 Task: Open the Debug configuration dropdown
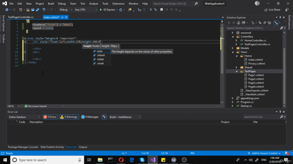click(x=65, y=10)
